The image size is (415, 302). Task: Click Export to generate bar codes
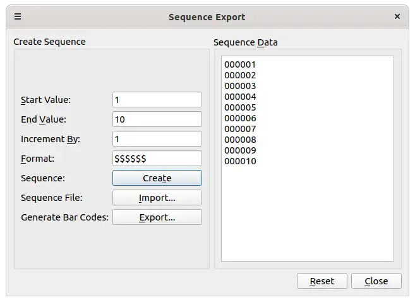157,217
